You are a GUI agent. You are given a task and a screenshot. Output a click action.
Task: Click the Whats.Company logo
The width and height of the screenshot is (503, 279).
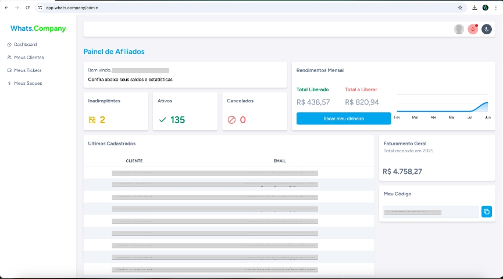tap(38, 28)
